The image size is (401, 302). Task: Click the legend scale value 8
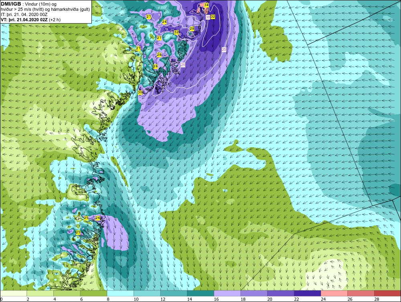coord(108,299)
